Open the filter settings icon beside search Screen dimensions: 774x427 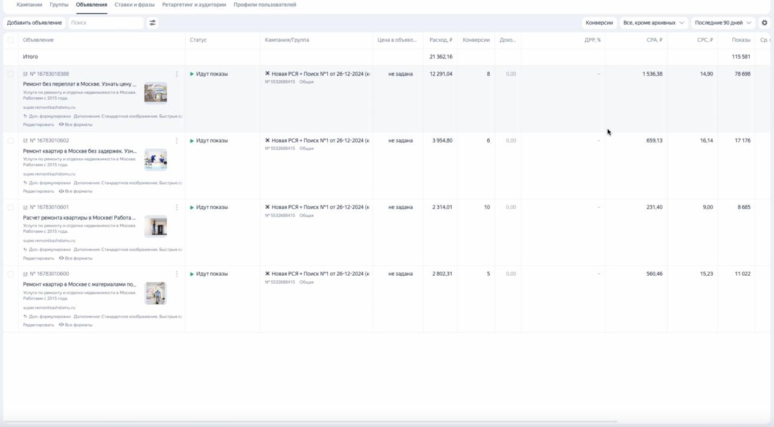(152, 23)
